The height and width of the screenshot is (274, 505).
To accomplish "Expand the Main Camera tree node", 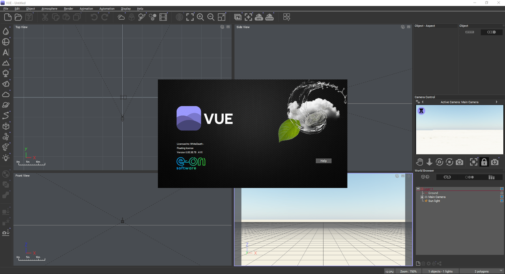I will (422, 197).
